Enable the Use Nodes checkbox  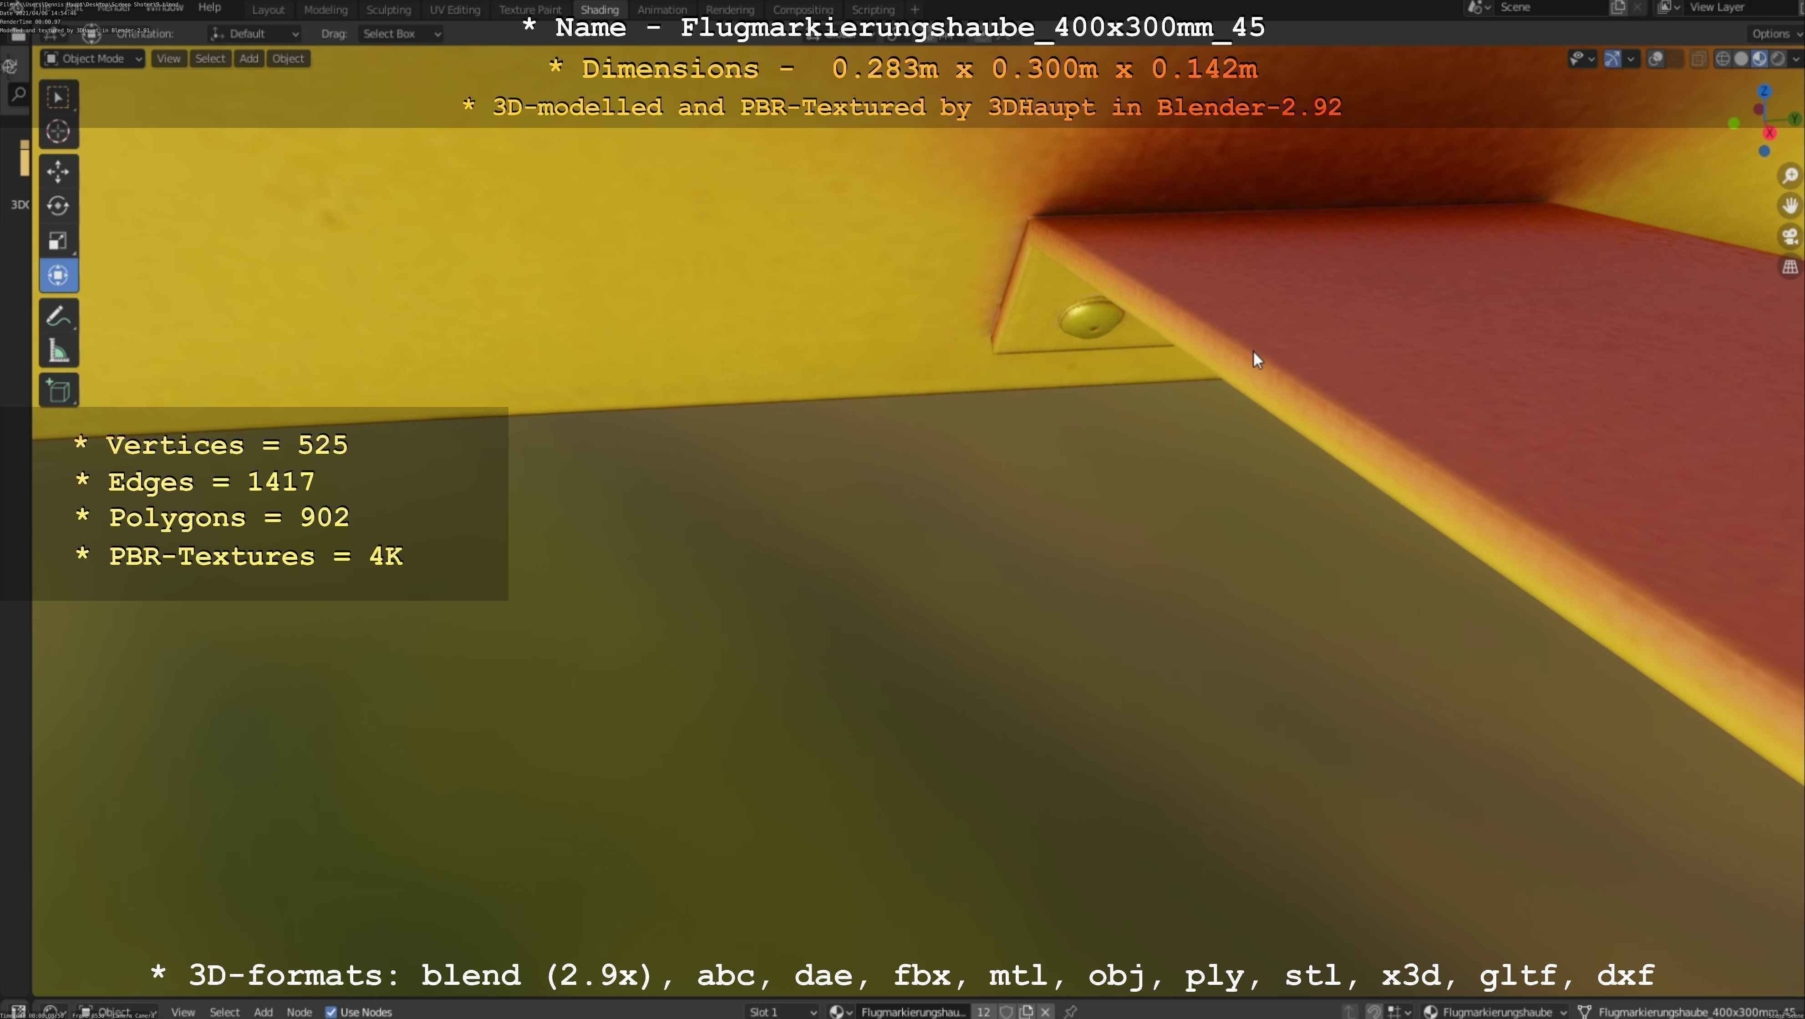(331, 1012)
